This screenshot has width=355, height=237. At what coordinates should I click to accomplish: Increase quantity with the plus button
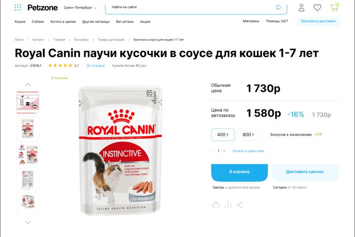(224, 151)
